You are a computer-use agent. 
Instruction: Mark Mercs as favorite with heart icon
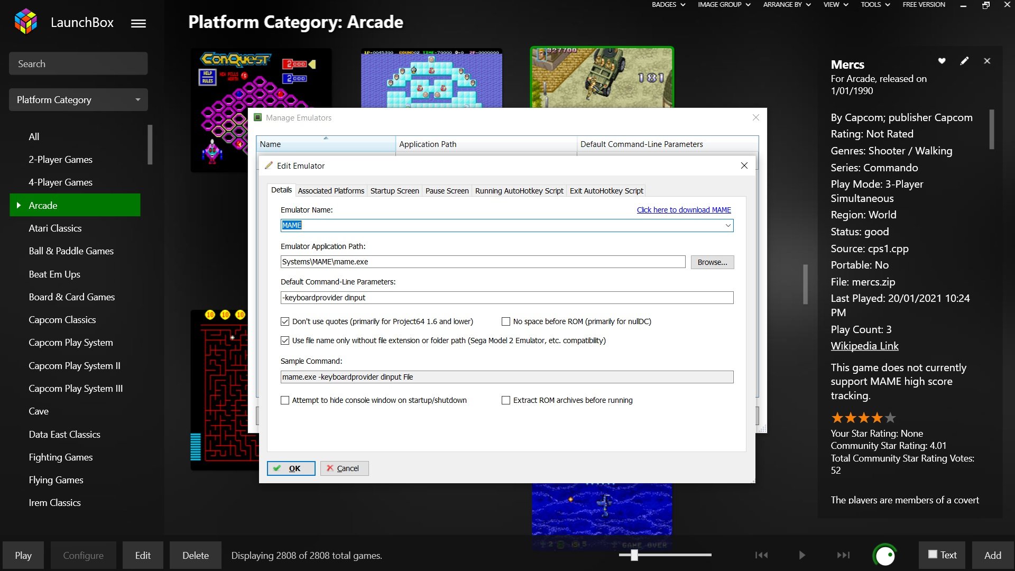(x=942, y=61)
